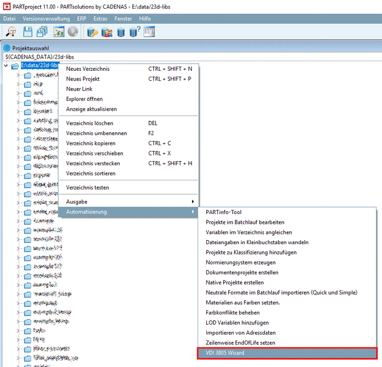Click the $(CADENAS_DATA)/23d-libs path field
Viewport: 382px width, 367px height.
[x=193, y=57]
